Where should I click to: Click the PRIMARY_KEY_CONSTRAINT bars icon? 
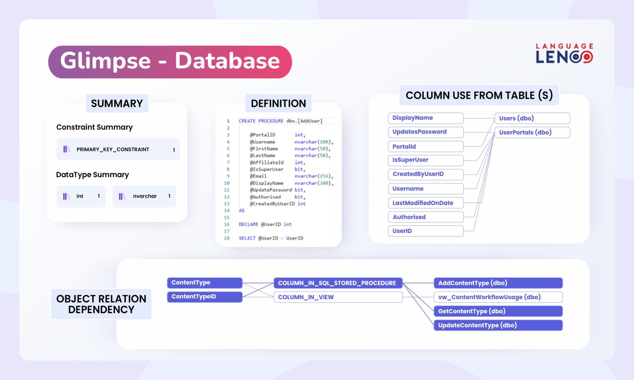[66, 149]
